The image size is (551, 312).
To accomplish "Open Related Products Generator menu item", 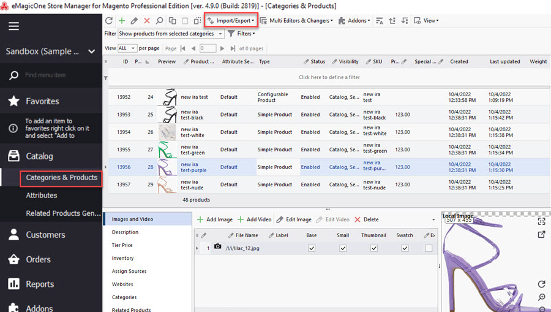I will point(63,213).
